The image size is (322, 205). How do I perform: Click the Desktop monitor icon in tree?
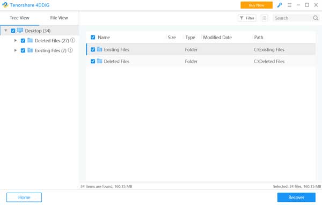(20, 31)
